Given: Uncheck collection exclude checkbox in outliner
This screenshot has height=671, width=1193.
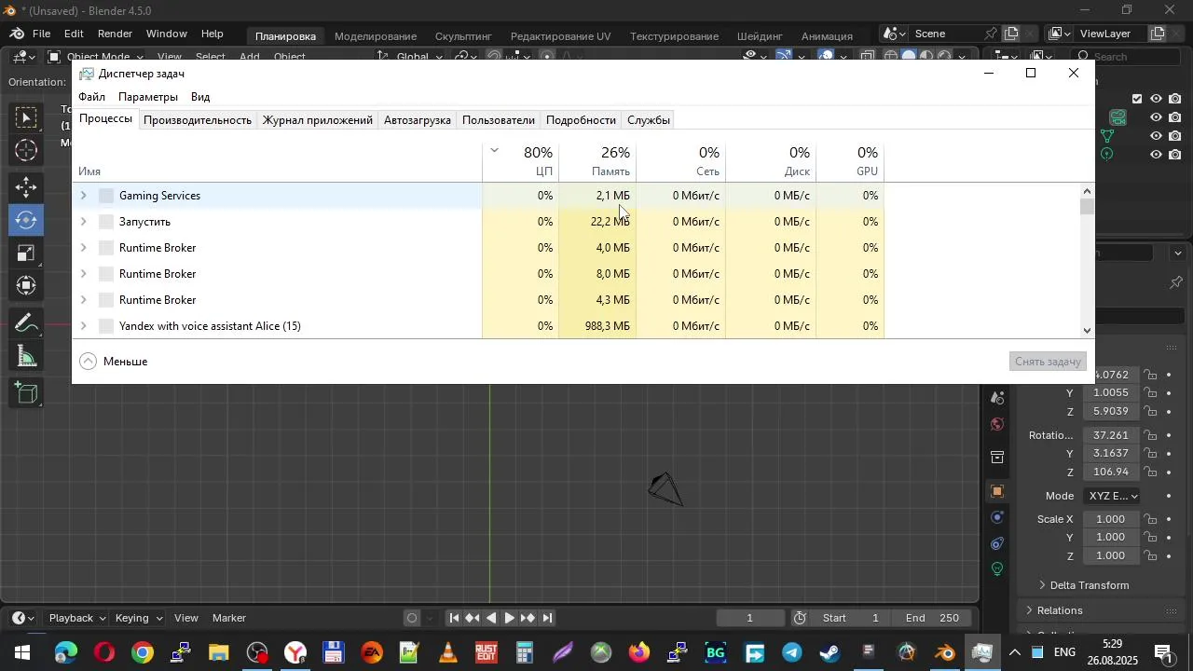Looking at the screenshot, I should [x=1137, y=99].
